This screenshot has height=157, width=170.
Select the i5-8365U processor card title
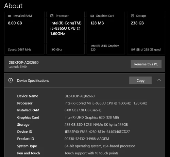(66, 28)
